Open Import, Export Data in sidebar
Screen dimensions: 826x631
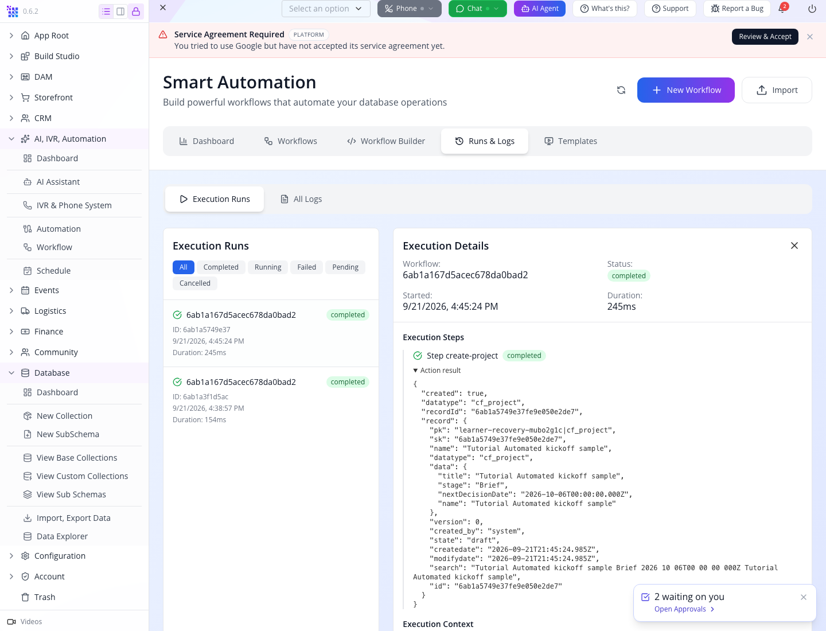pos(74,518)
